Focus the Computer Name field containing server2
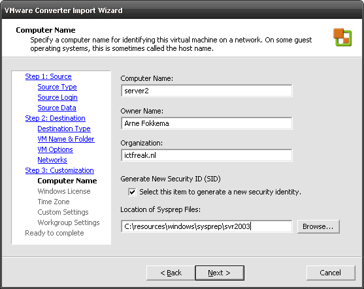 [207, 91]
